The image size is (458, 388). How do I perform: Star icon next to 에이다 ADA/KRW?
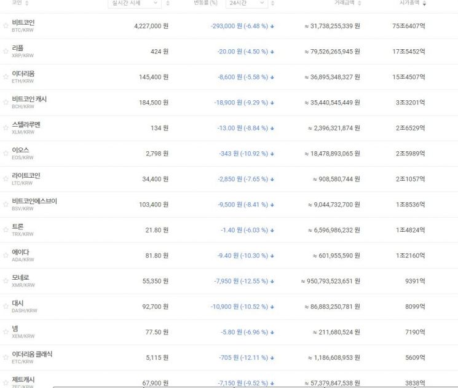(6, 255)
